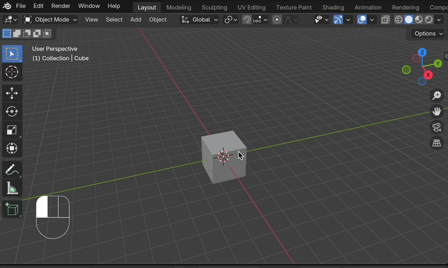Switch to the Shading workspace tab
448x268 pixels.
[333, 8]
